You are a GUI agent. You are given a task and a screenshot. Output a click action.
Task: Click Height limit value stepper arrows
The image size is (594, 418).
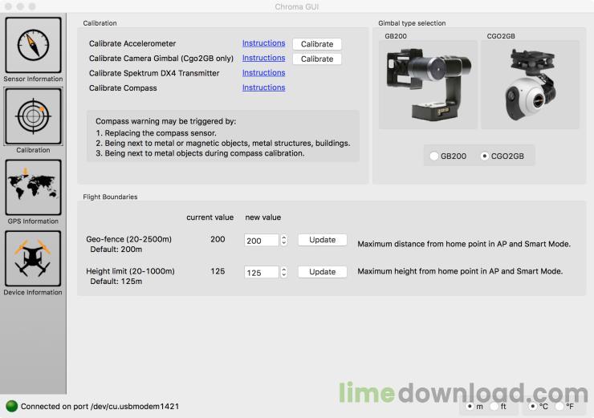pyautogui.click(x=283, y=272)
